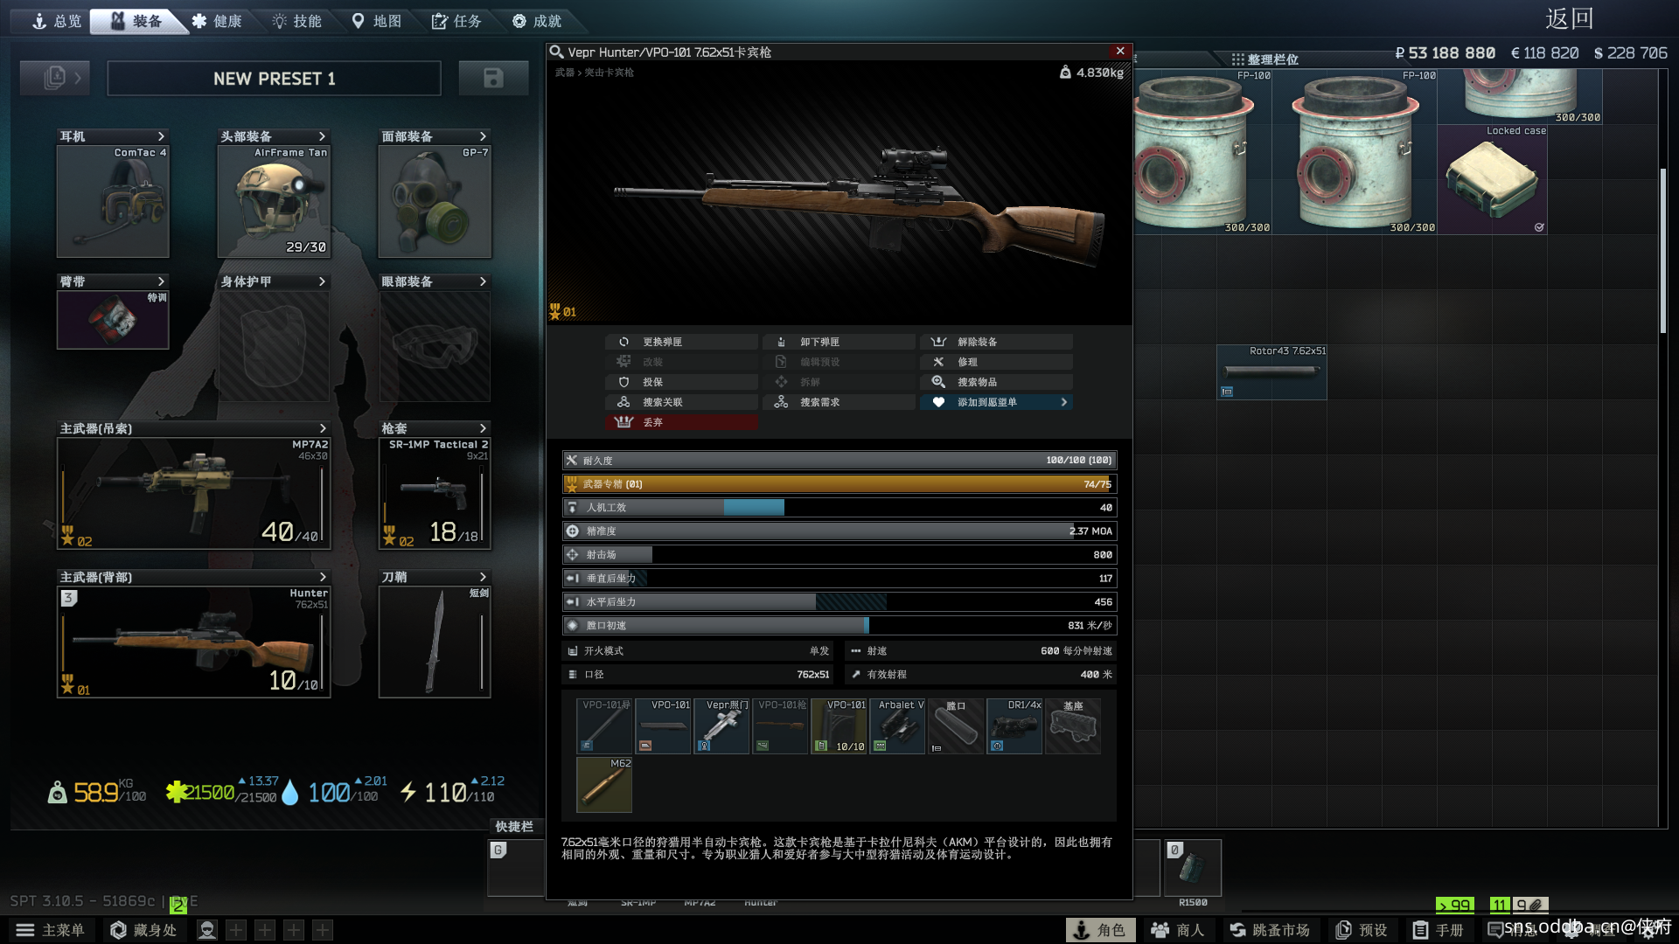The image size is (1679, 944).
Task: Expand the 臂带 armband slot arrow
Action: (x=161, y=281)
